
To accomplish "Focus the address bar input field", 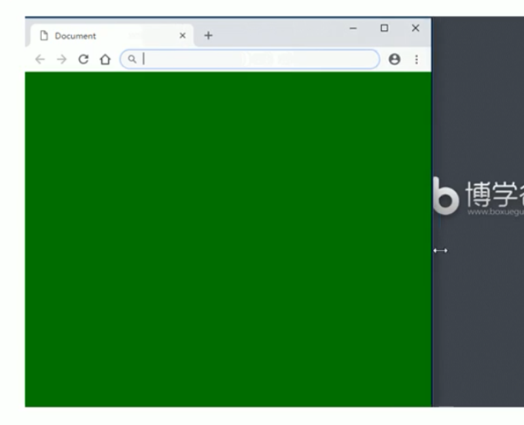I will [x=250, y=59].
